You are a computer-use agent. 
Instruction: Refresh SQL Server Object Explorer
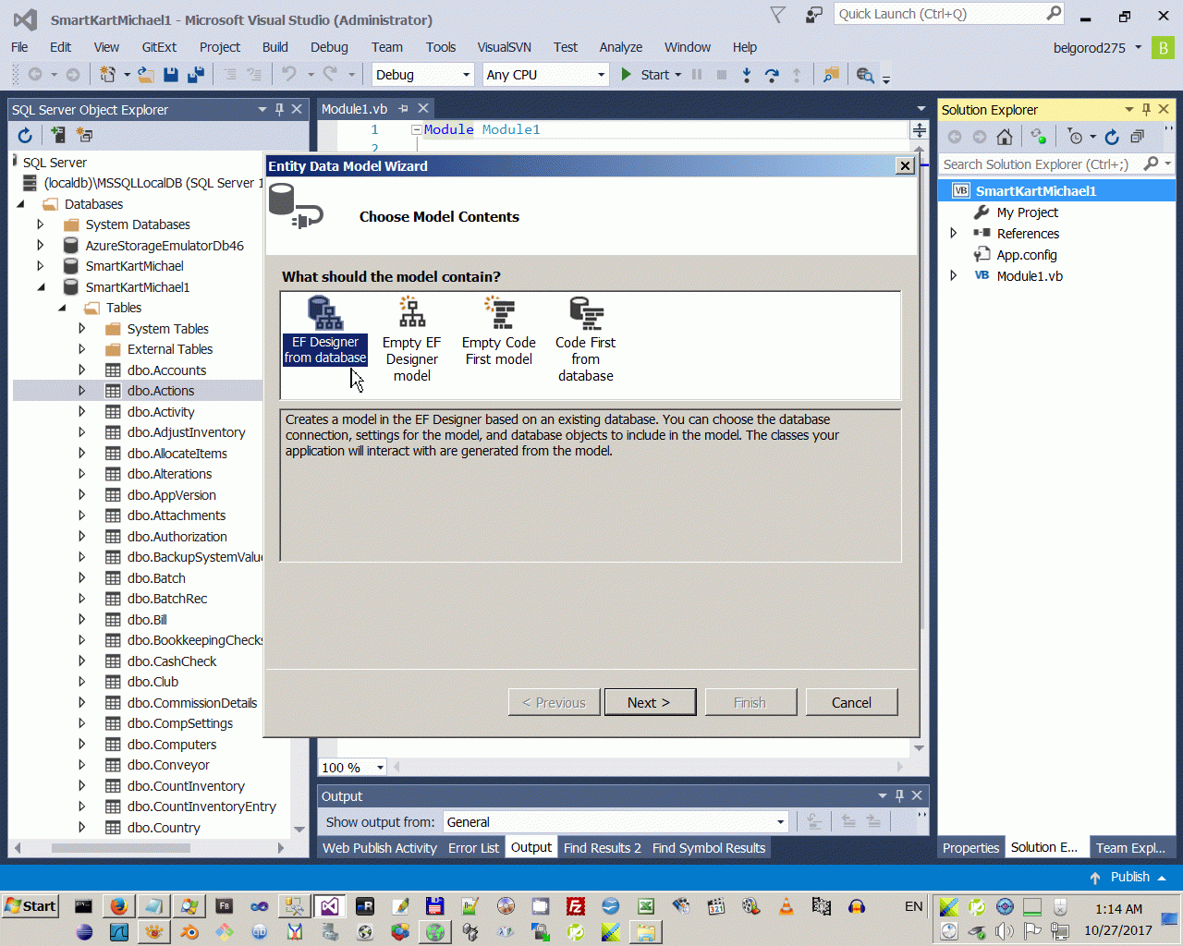click(x=25, y=136)
